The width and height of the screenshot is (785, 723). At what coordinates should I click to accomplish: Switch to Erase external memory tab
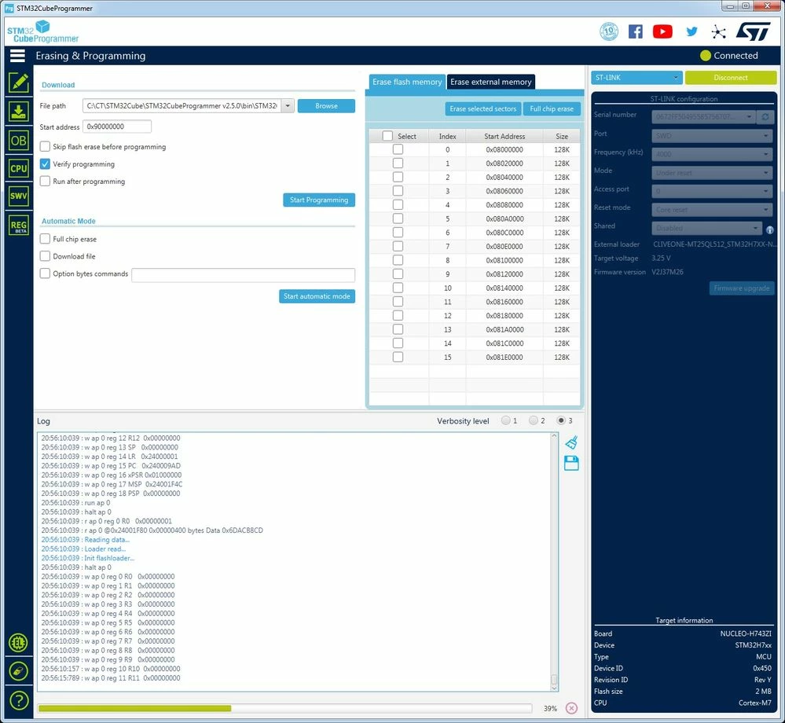[490, 82]
